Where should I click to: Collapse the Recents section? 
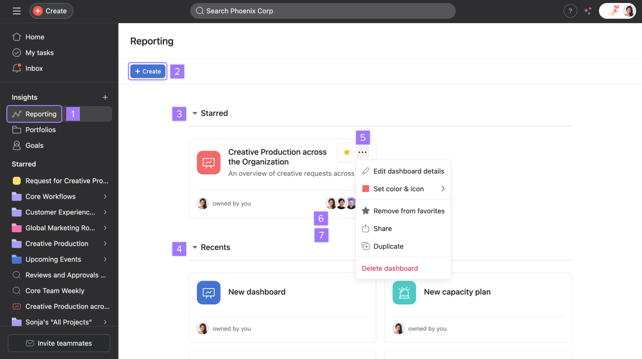pos(195,247)
